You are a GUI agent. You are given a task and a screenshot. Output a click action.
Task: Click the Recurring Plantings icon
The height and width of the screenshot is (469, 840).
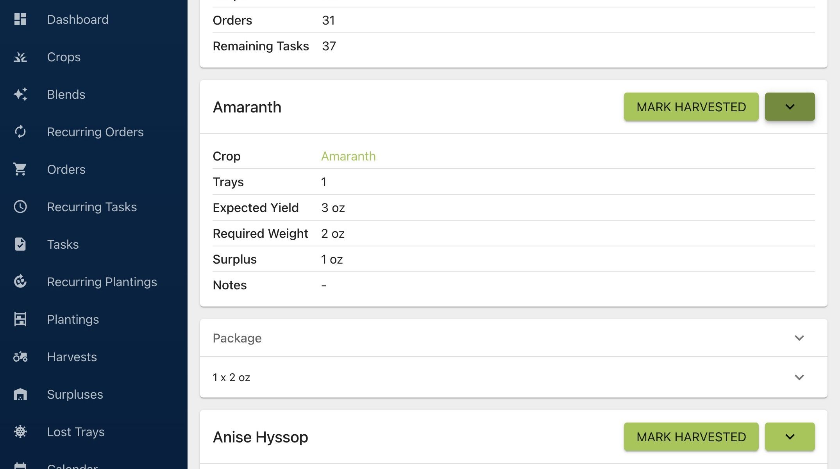[20, 282]
